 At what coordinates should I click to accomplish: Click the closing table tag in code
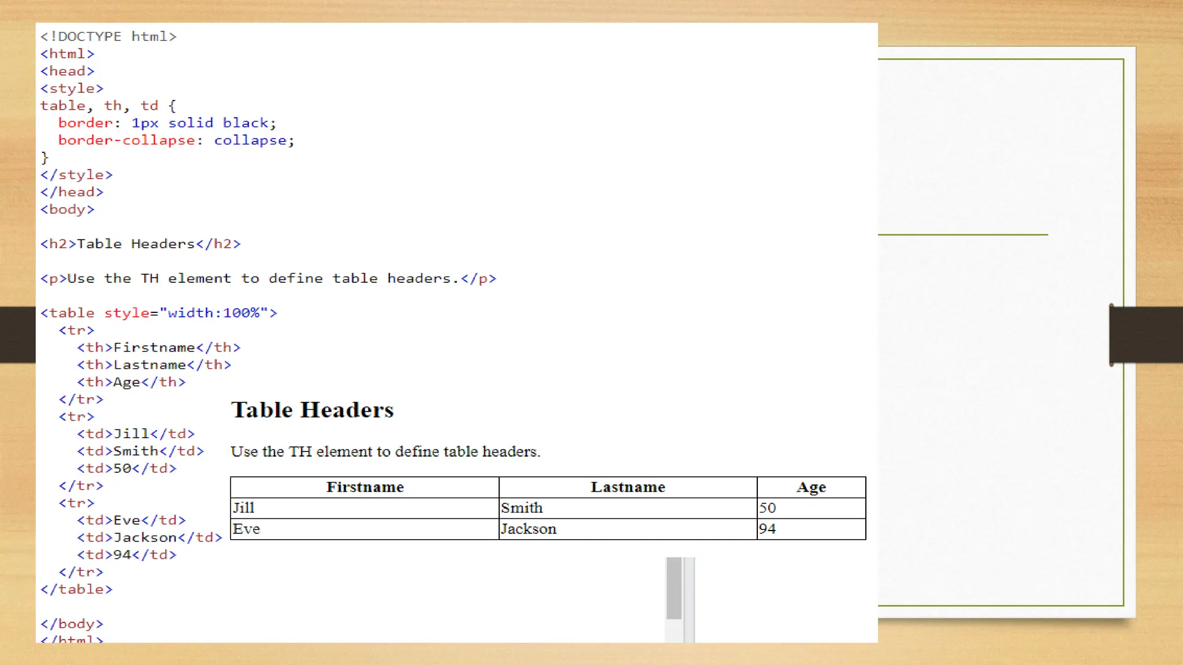[76, 589]
